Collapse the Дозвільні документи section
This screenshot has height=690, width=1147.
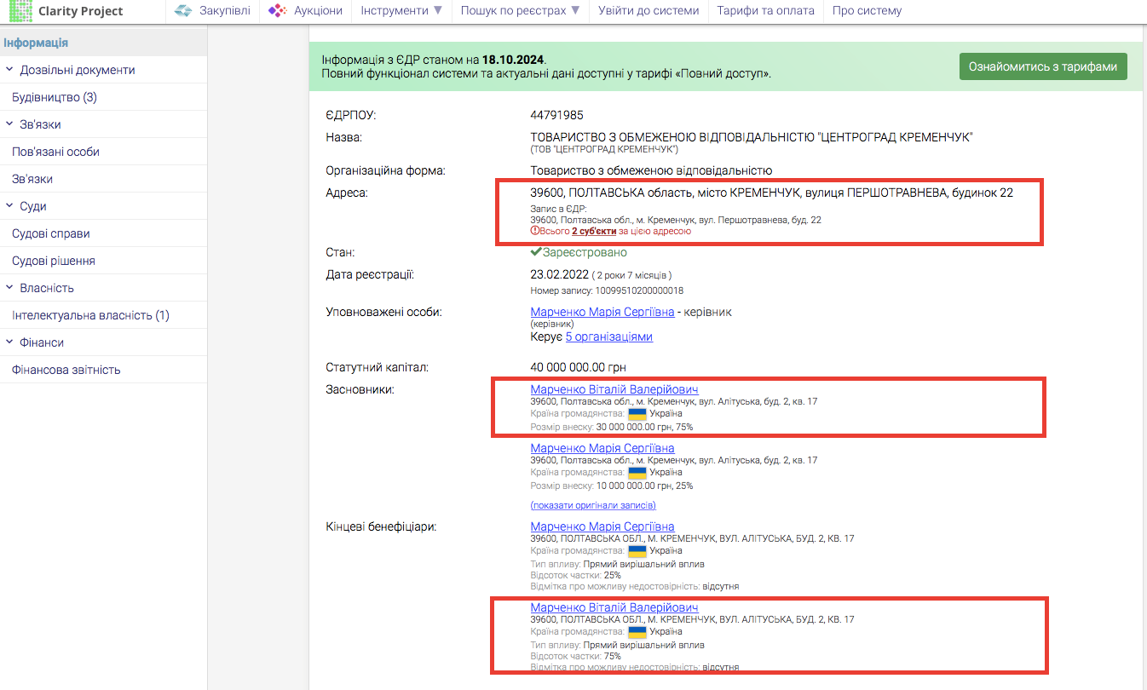10,70
